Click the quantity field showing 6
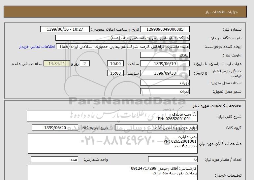 pyautogui.click(x=173, y=159)
